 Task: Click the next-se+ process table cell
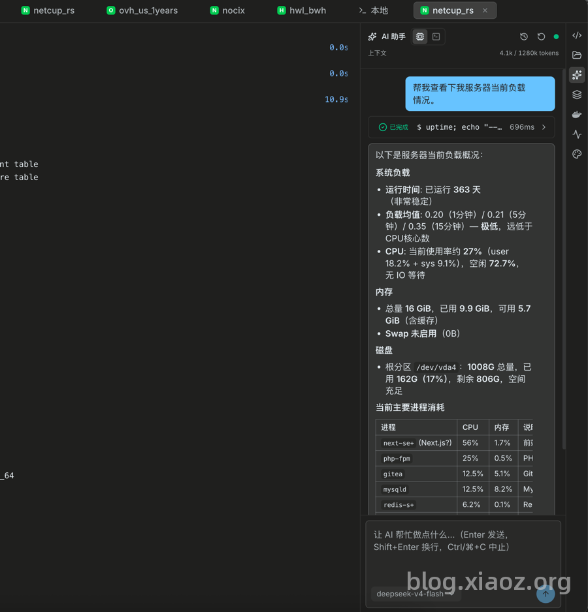click(x=416, y=442)
